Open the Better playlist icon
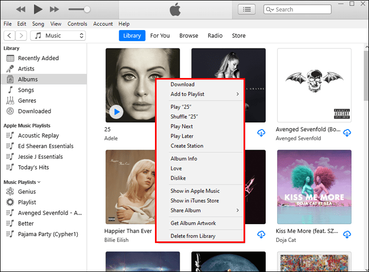This screenshot has height=272, width=369. coord(10,224)
